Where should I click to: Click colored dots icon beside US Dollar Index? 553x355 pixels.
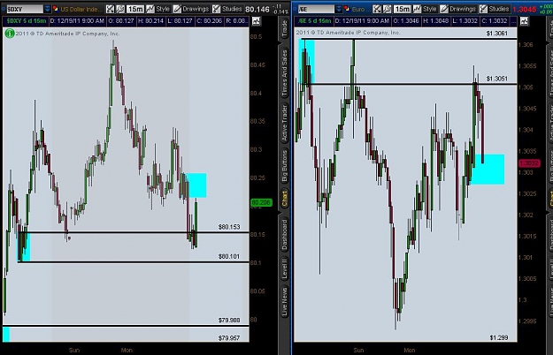[56, 9]
